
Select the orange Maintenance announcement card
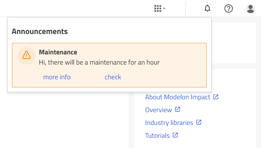click(109, 65)
